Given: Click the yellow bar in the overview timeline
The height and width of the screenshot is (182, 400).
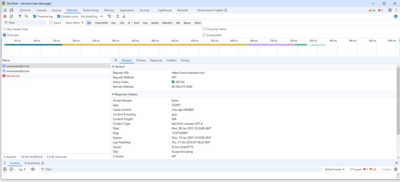Looking at the screenshot, I should pyautogui.click(x=156, y=45).
